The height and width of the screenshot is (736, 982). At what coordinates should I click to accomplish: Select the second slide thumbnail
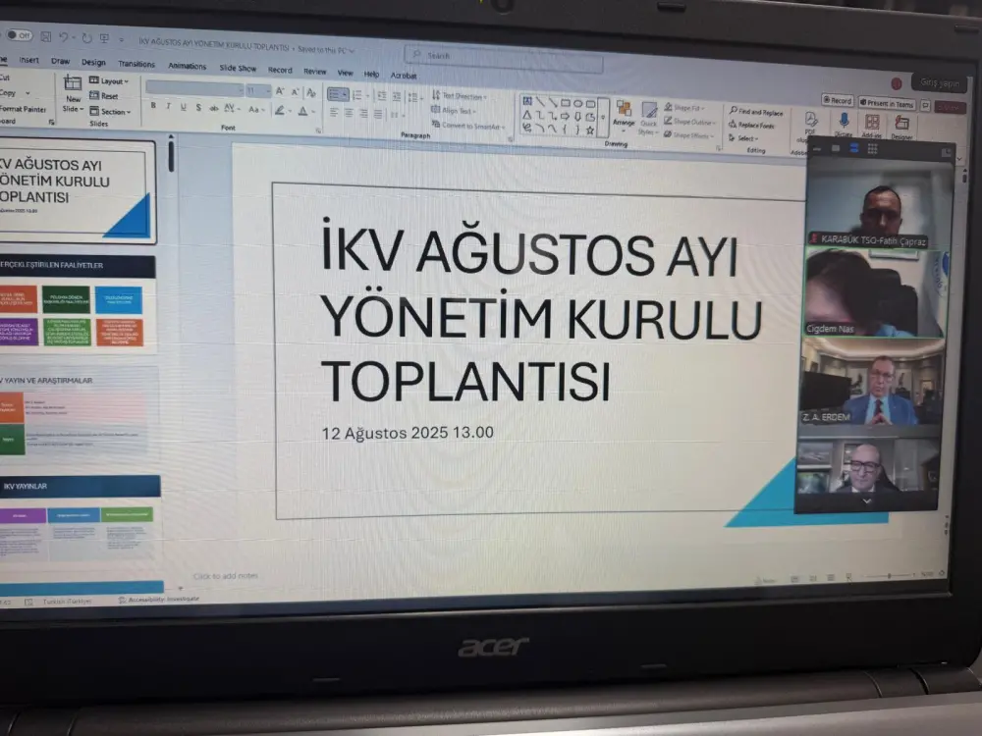pos(77,305)
